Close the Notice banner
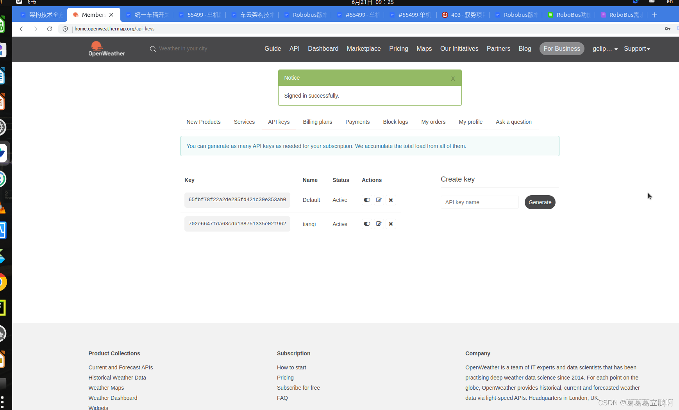This screenshot has height=410, width=679. click(453, 78)
